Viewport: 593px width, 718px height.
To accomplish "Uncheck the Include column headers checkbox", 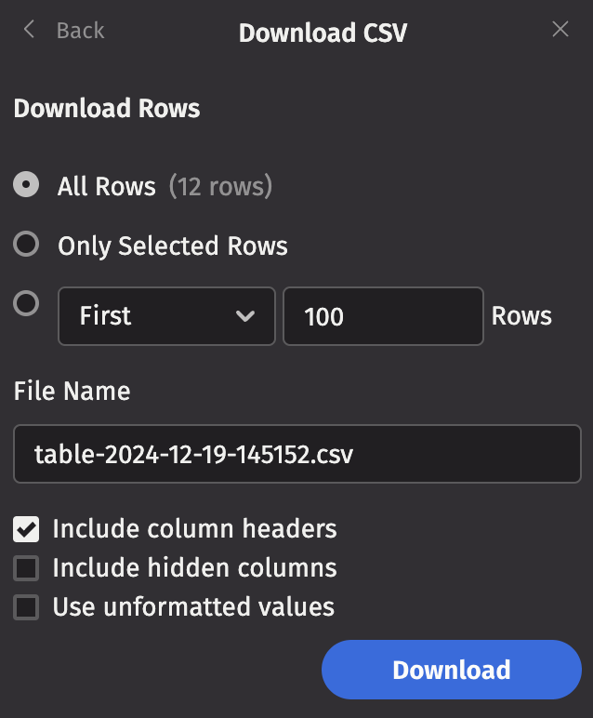I will click(26, 530).
